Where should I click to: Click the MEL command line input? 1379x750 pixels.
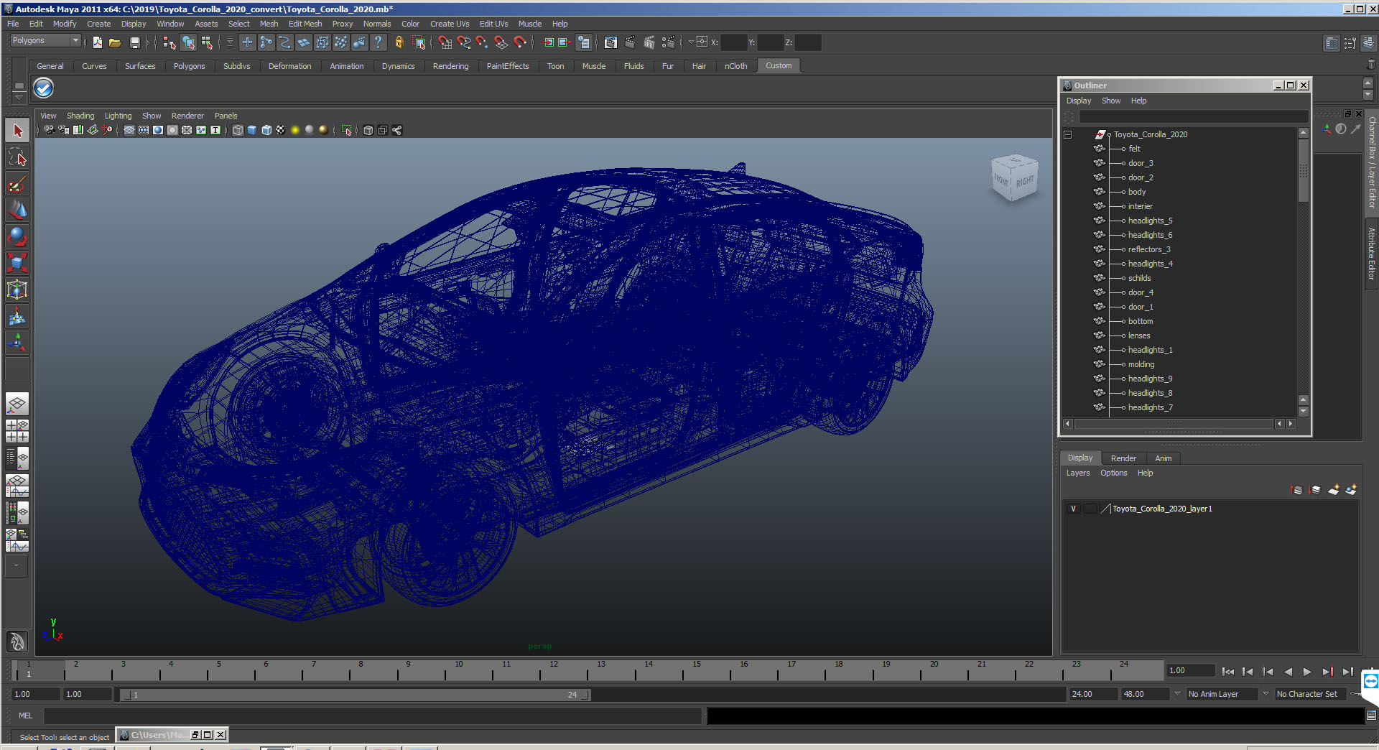point(372,716)
